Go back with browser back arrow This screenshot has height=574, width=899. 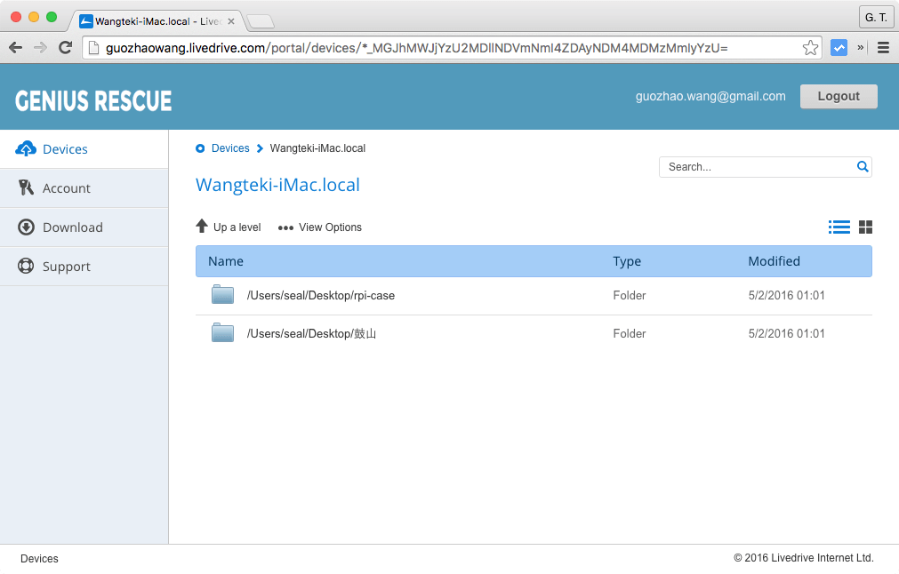tap(15, 48)
